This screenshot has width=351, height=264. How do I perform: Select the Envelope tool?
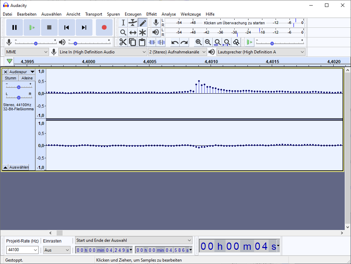point(133,23)
